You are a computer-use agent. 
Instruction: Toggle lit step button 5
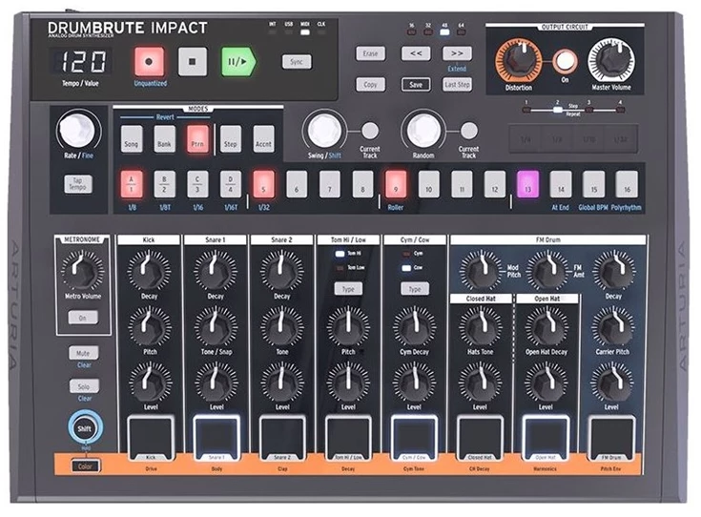[264, 184]
